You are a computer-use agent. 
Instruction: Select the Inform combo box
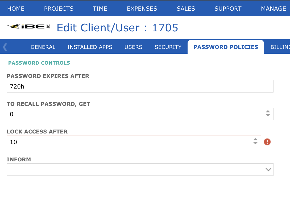[x=140, y=169]
